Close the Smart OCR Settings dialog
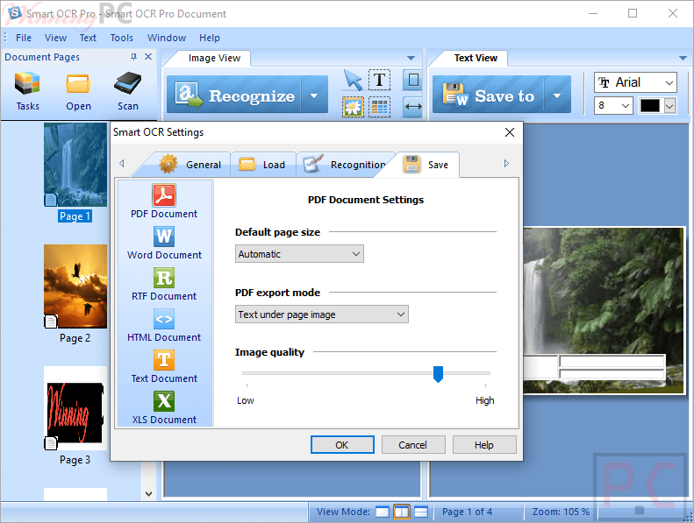Image resolution: width=694 pixels, height=523 pixels. pos(510,132)
